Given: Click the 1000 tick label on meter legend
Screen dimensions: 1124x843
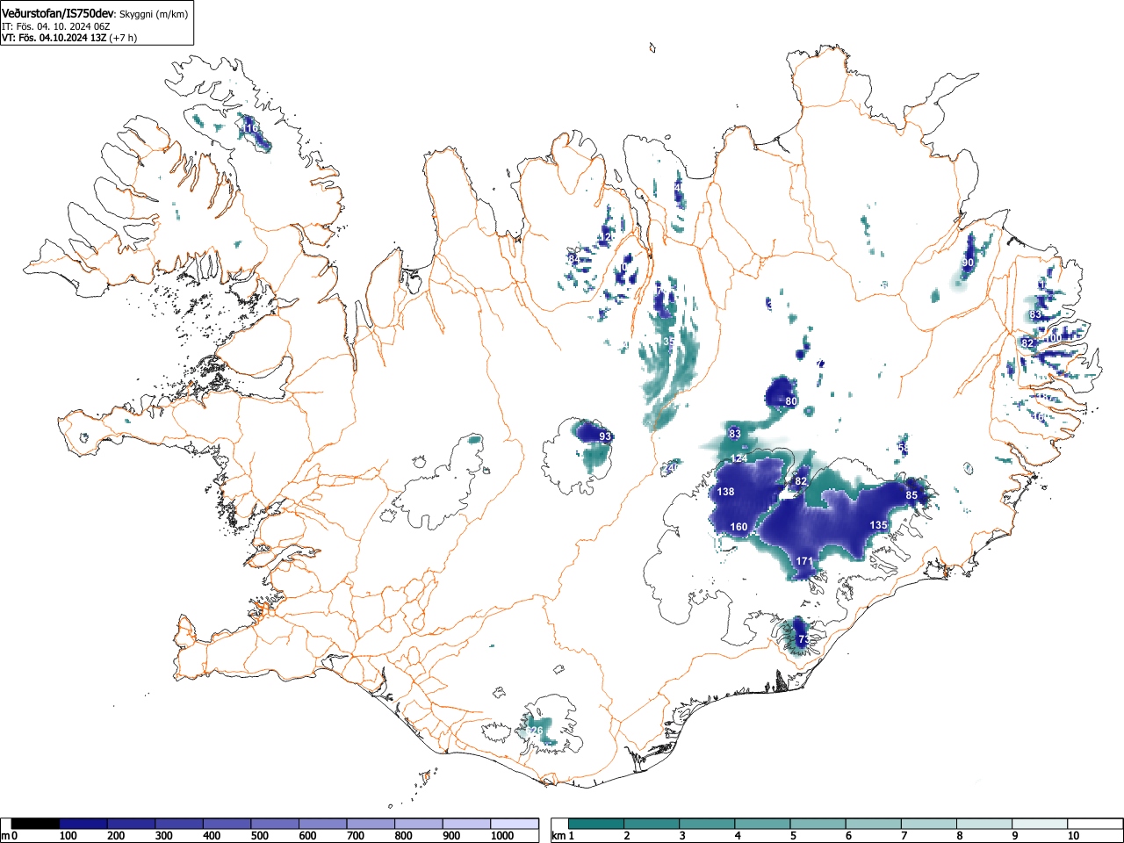Looking at the screenshot, I should point(502,836).
